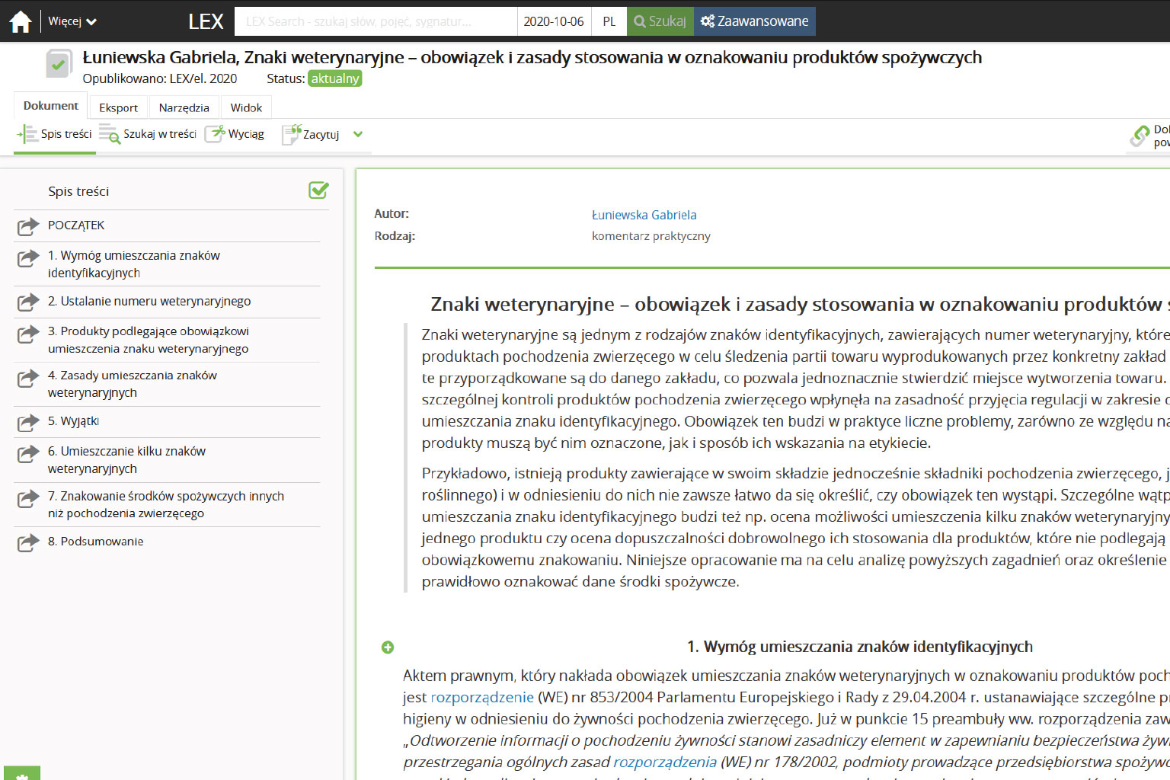
Task: Click the arrow icon next to POCZĄTEK
Action: pos(28,226)
